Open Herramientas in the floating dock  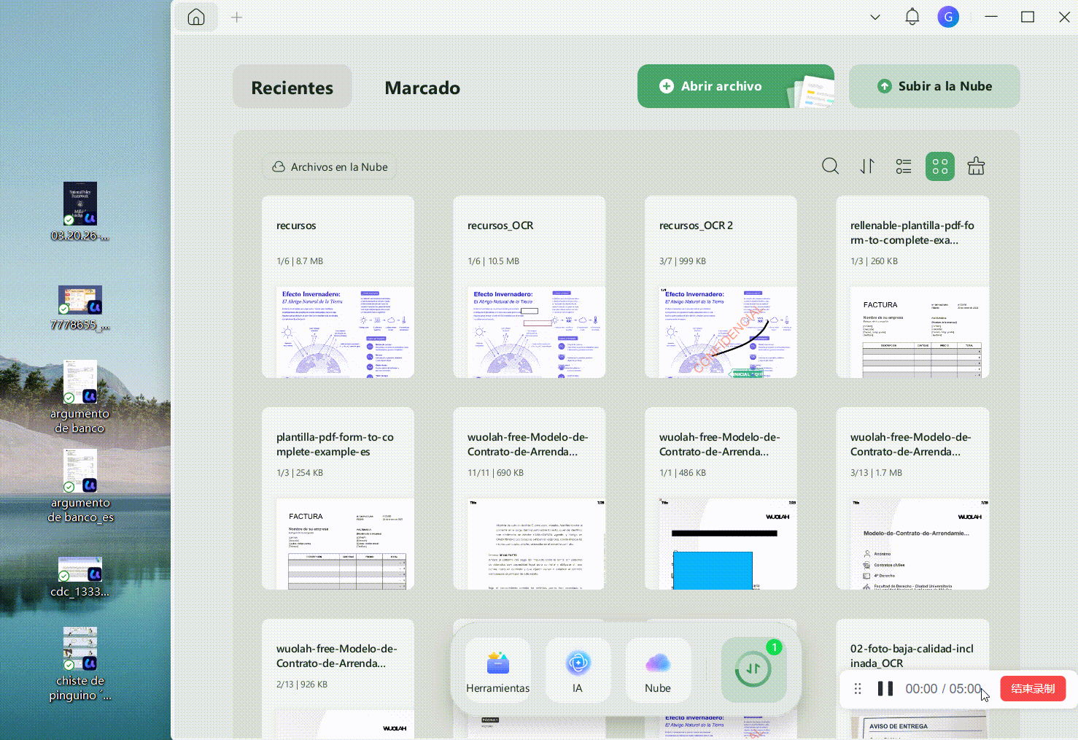click(x=498, y=671)
